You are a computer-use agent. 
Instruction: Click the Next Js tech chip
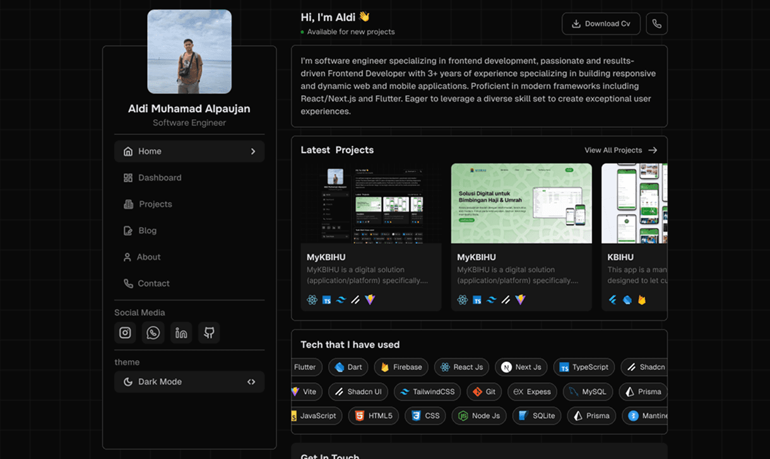521,367
